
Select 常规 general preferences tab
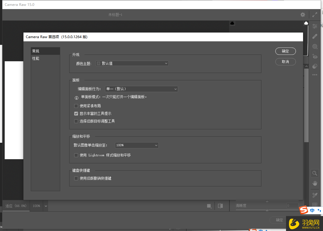click(x=45, y=51)
